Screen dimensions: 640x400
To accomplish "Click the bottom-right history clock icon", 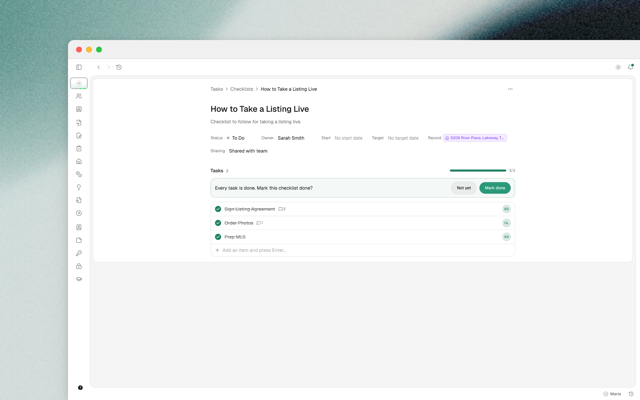I will coord(631,394).
